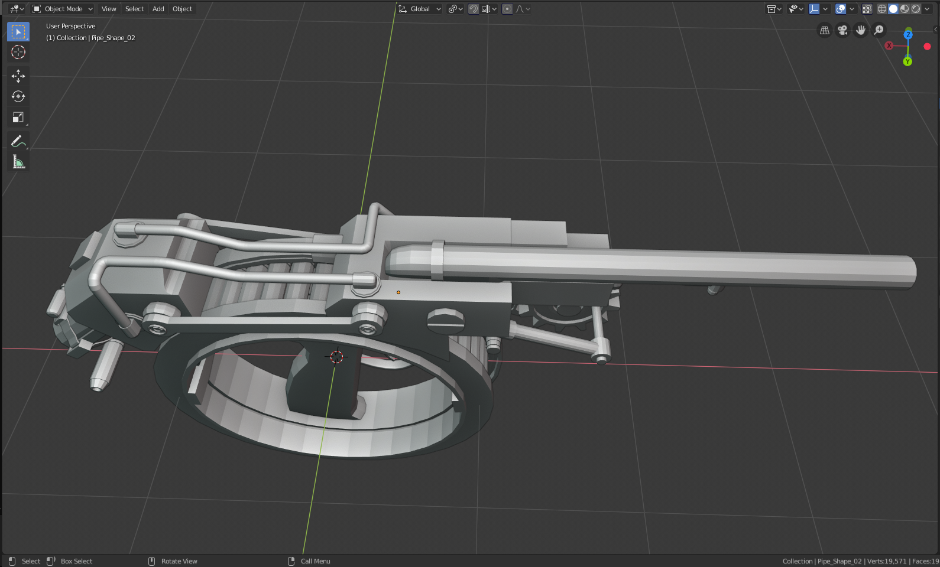Screen dimensions: 940x567
Task: Toggle X-ray mode
Action: [867, 9]
